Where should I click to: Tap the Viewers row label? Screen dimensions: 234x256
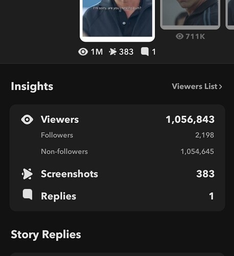(60, 119)
